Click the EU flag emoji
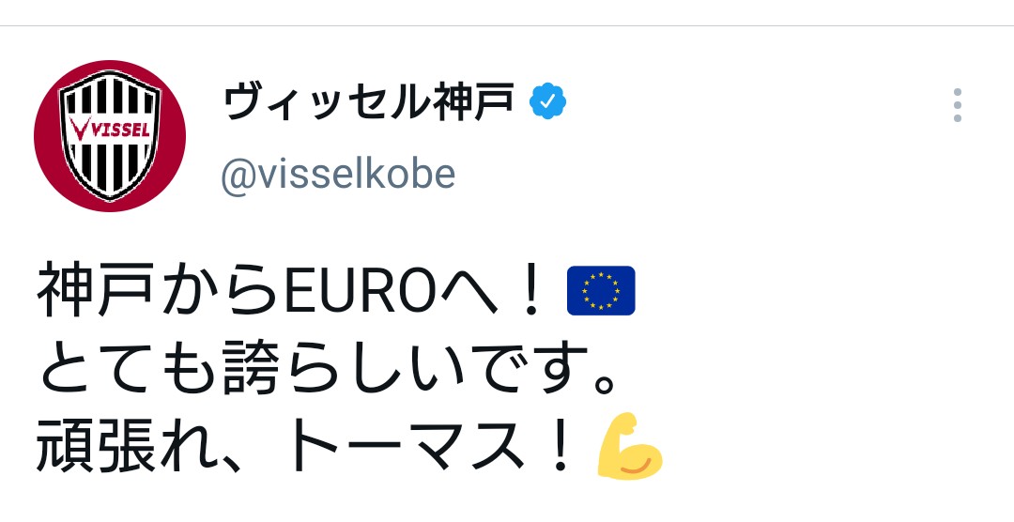 coord(601,290)
